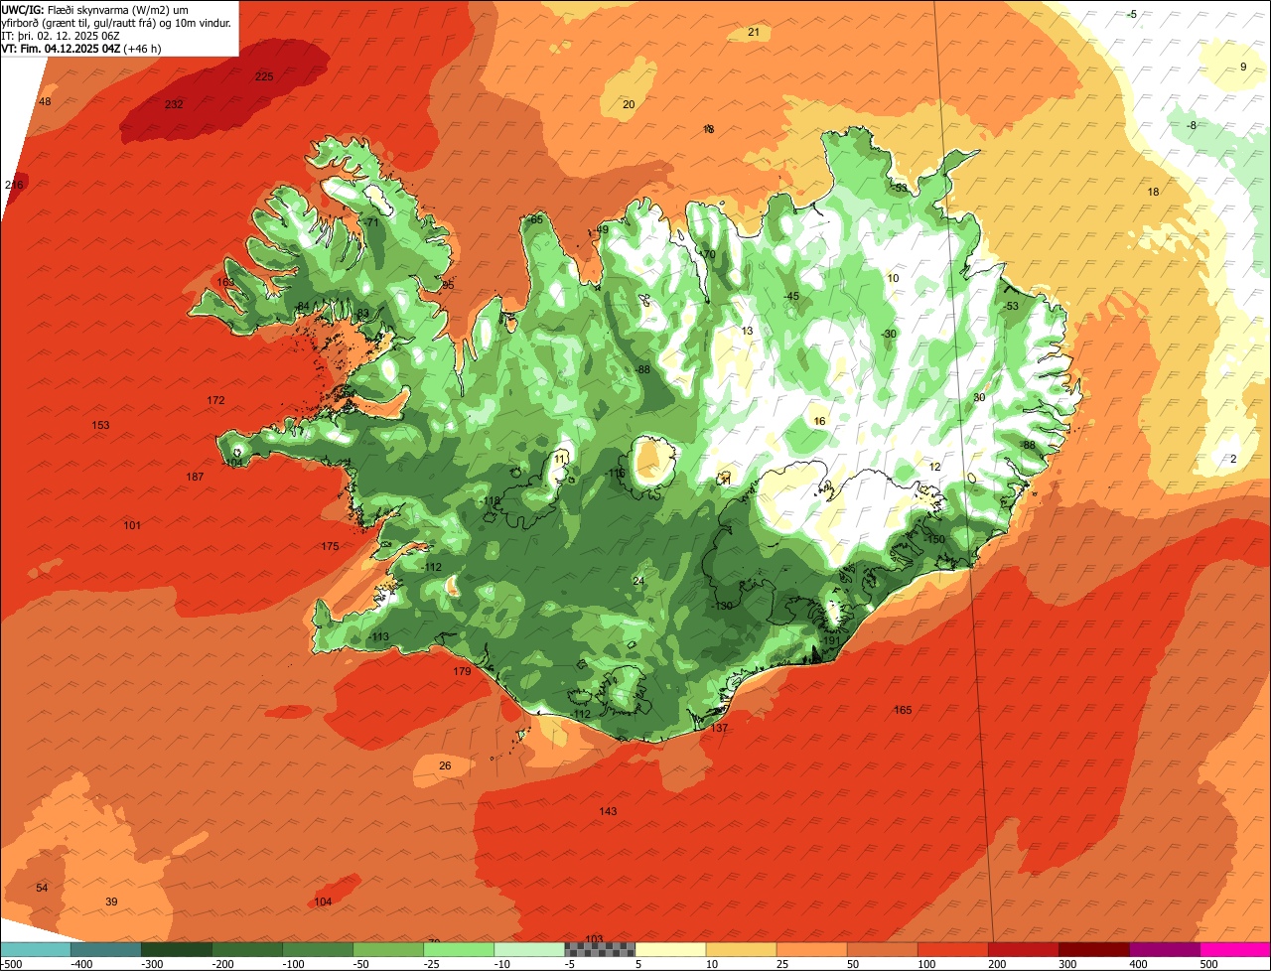Click the map value 54 at bottom left

point(42,887)
